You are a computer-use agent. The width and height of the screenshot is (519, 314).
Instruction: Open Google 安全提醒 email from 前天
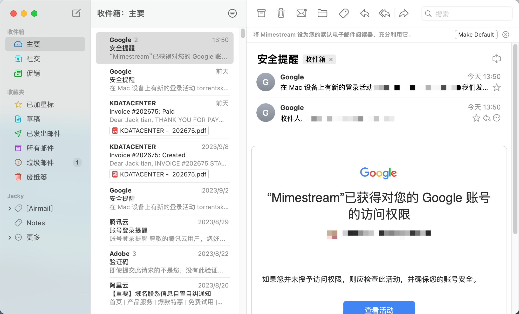click(165, 80)
